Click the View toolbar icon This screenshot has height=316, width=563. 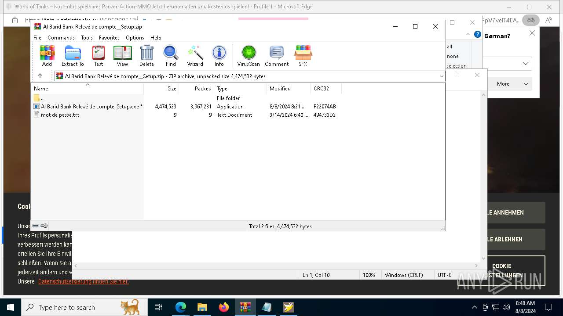(122, 56)
